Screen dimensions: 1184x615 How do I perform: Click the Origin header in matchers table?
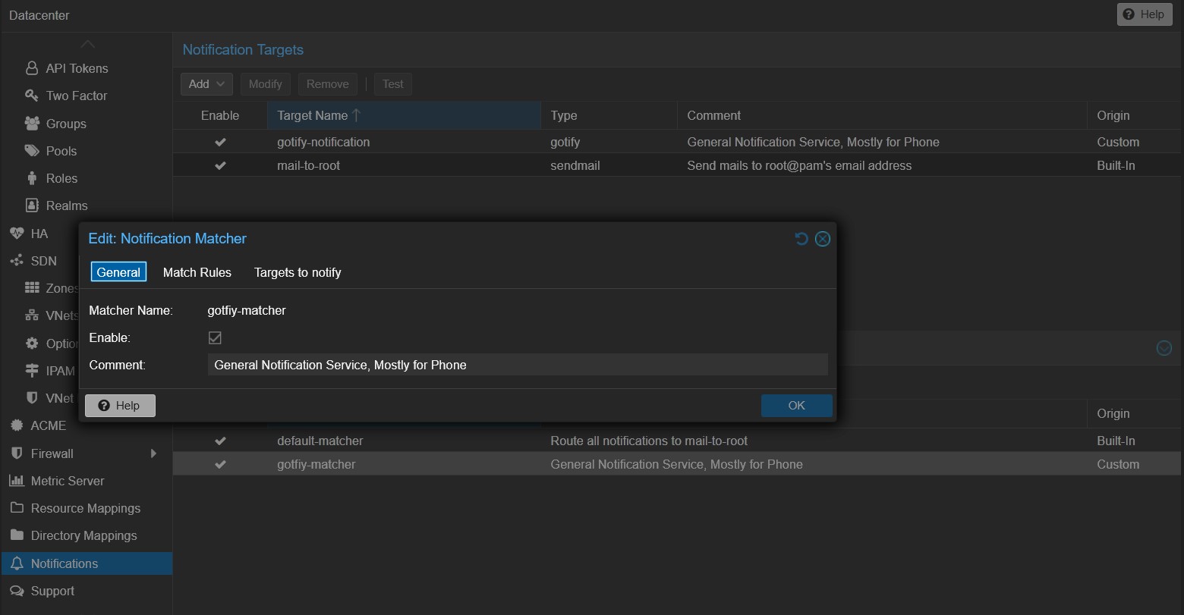click(1134, 413)
